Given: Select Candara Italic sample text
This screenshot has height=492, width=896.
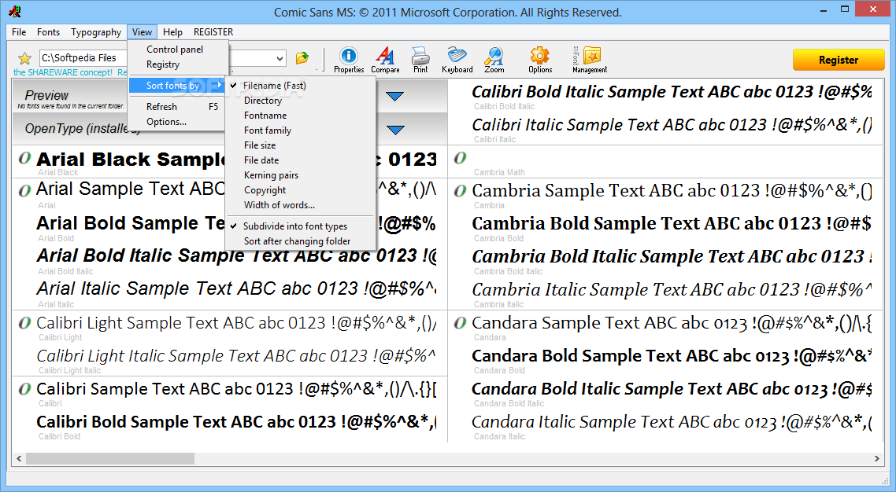Looking at the screenshot, I should point(672,423).
